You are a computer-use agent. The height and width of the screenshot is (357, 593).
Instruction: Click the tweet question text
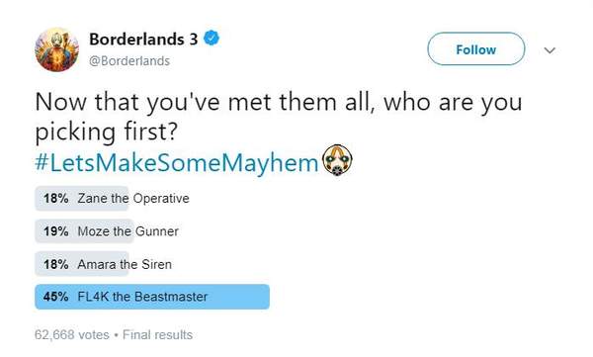pos(279,117)
